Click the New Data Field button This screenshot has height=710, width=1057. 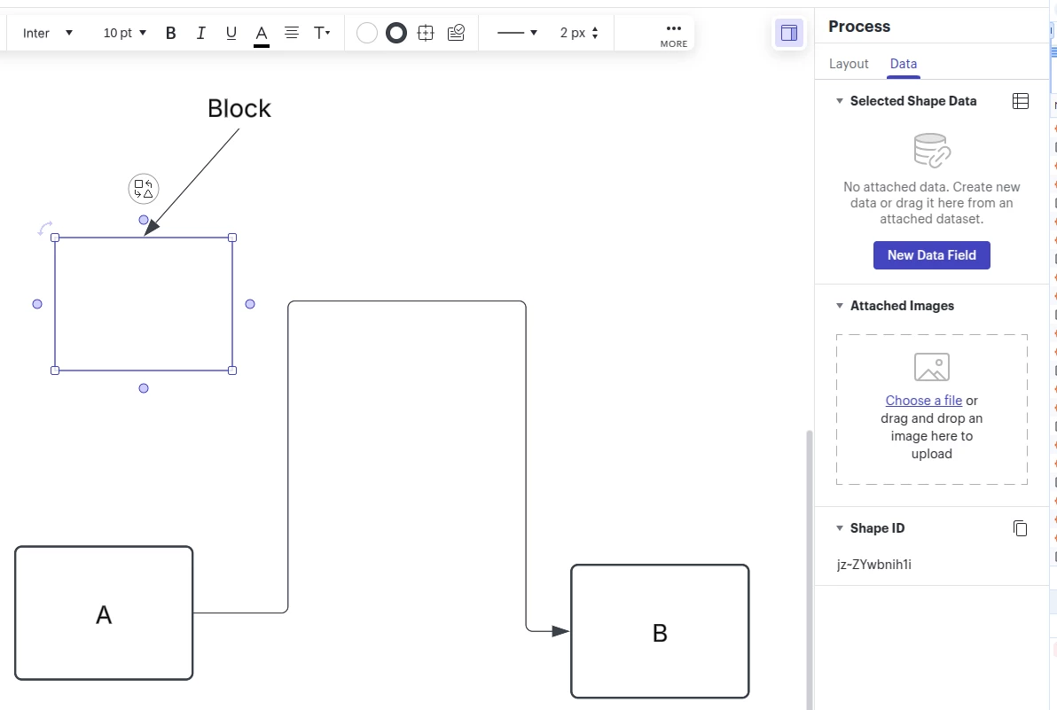[932, 255]
